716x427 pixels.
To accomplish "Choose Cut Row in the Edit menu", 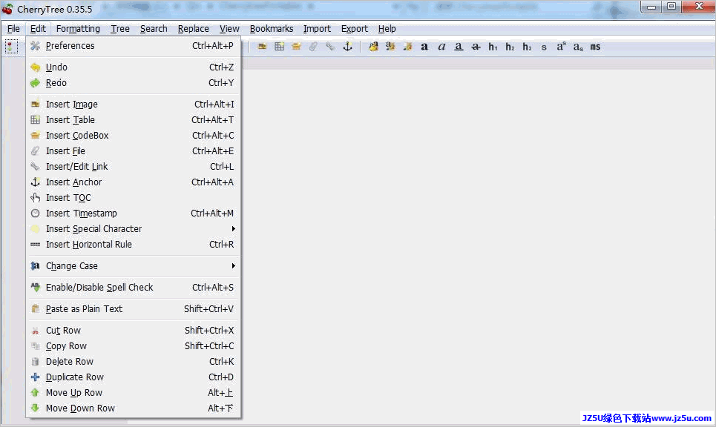I will pyautogui.click(x=133, y=331).
